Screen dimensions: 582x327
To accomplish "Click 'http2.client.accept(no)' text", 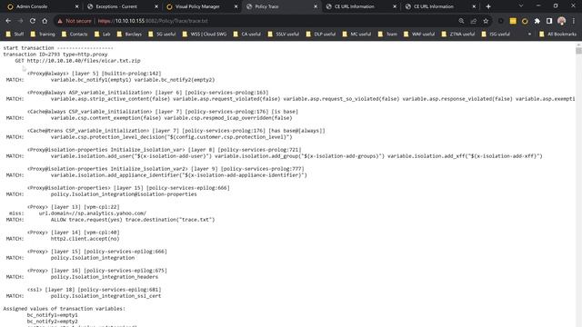I will click(x=85, y=239).
